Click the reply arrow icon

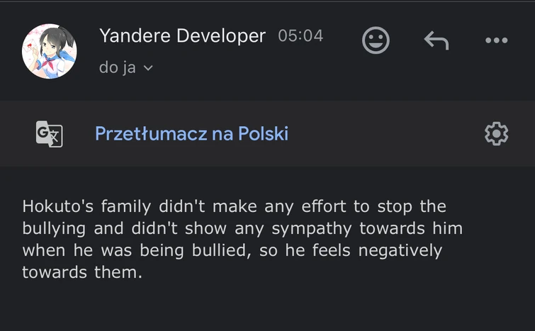click(437, 40)
